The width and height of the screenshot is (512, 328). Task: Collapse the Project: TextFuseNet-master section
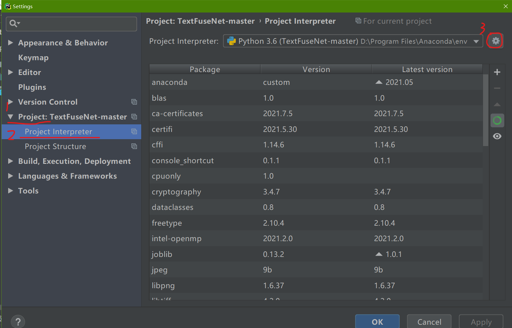[x=11, y=116]
